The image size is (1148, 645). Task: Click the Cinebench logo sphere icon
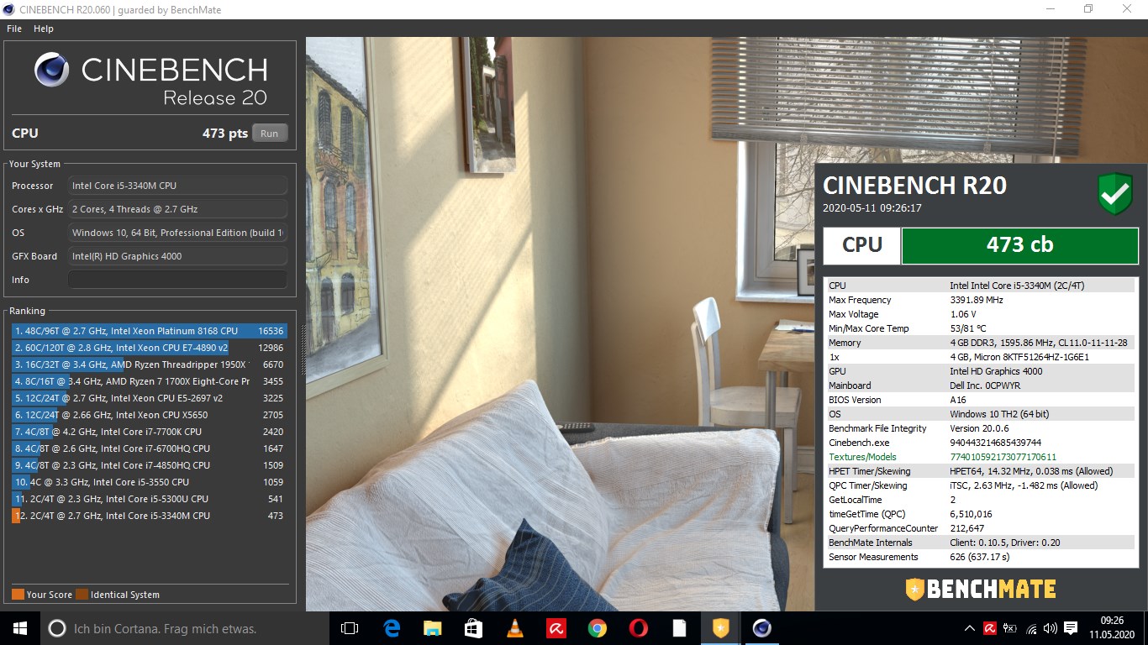tap(52, 69)
